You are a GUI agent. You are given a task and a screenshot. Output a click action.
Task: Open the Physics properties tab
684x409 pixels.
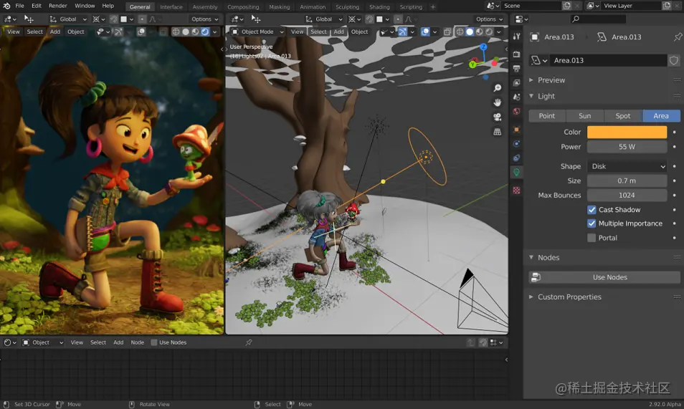516,144
